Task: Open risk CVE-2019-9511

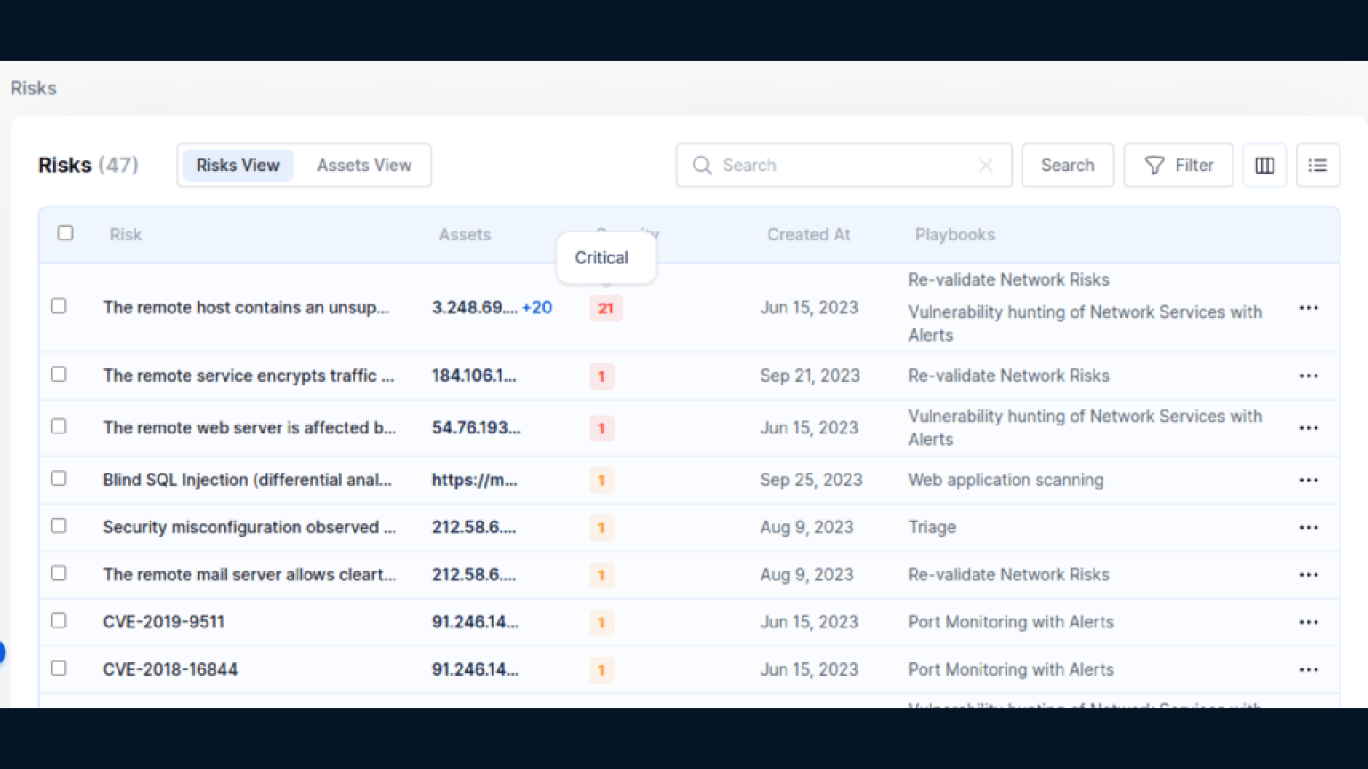Action: point(164,622)
